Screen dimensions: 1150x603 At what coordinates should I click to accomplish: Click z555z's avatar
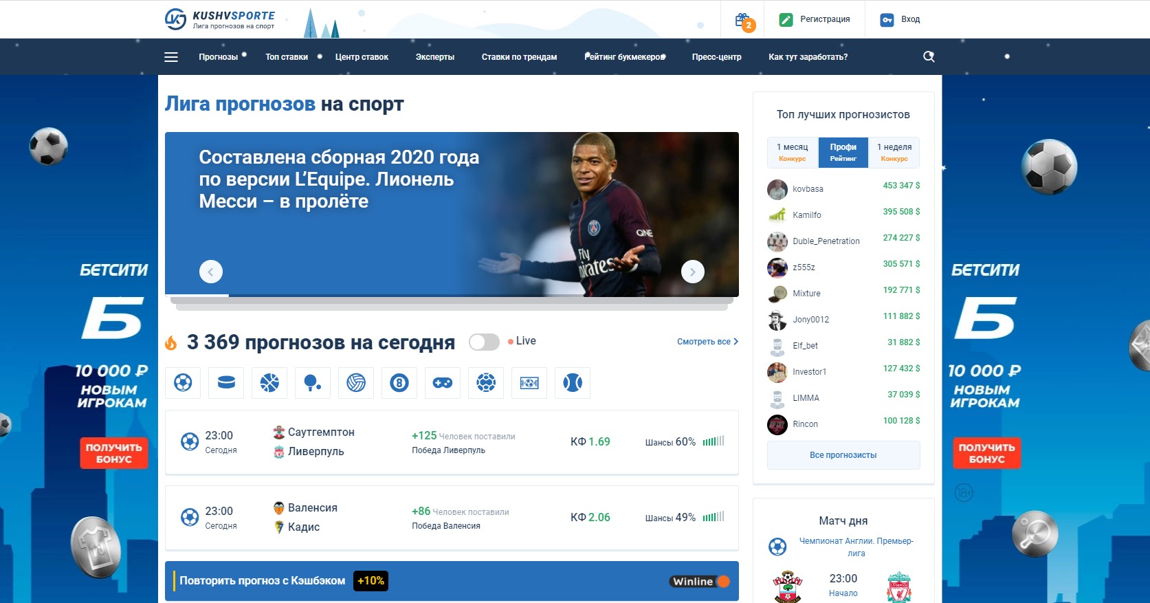(x=777, y=267)
